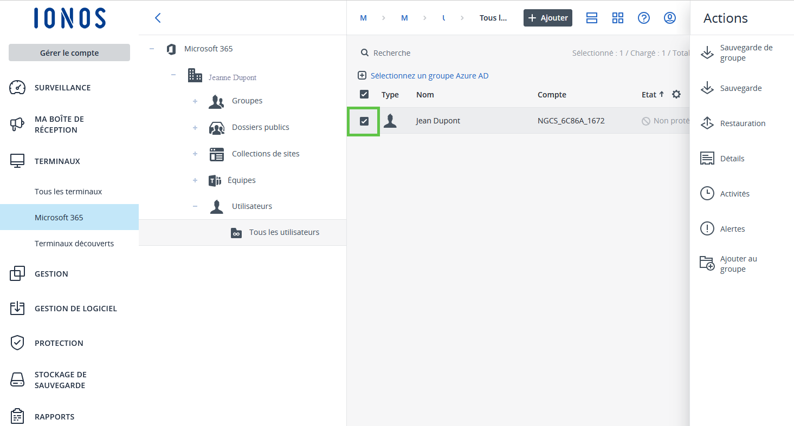Uncheck the Jean Dupont row checkbox
794x426 pixels.
(364, 121)
